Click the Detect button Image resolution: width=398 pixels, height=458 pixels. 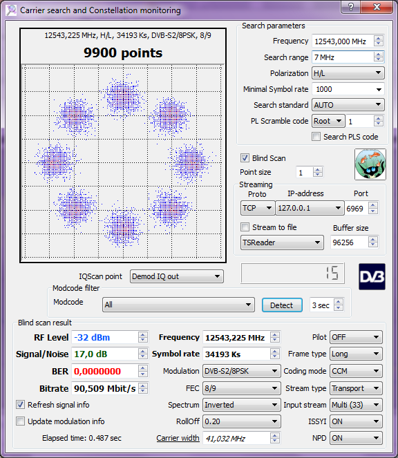(x=282, y=305)
